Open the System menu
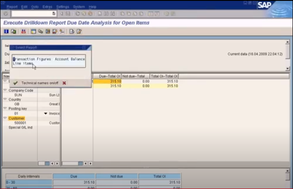Screen dimensions: 293x189 pyautogui.click(x=79, y=7)
